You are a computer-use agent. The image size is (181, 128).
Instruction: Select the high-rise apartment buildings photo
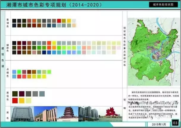tap(89, 114)
